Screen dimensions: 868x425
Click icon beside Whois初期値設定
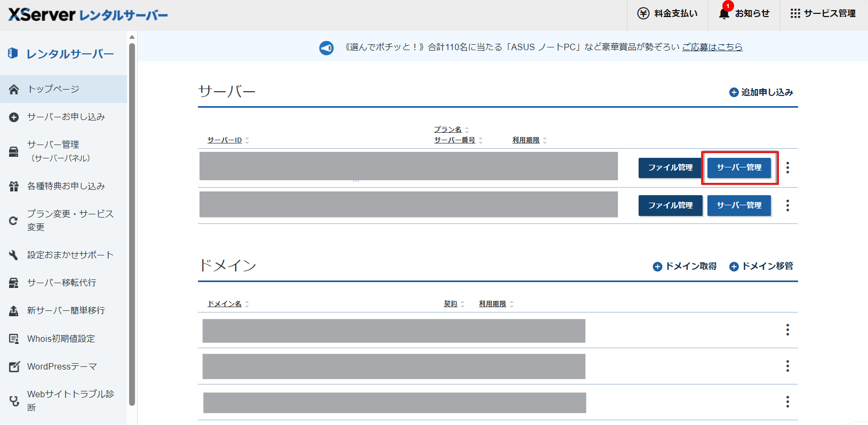14,339
